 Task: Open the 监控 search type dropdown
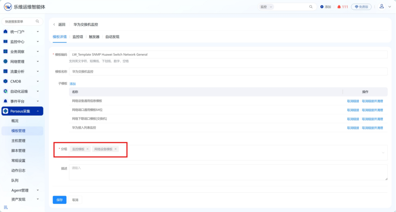(266, 7)
